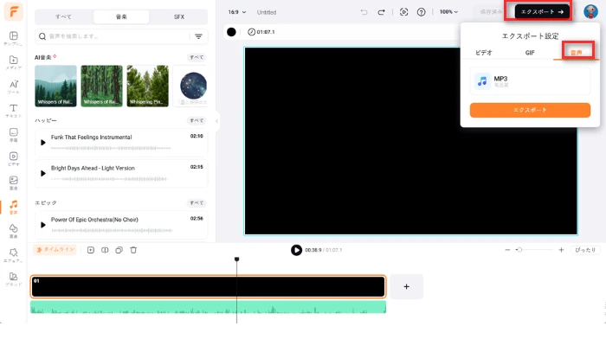Open the Text panel in sidebar
The image size is (606, 346).
point(13,111)
